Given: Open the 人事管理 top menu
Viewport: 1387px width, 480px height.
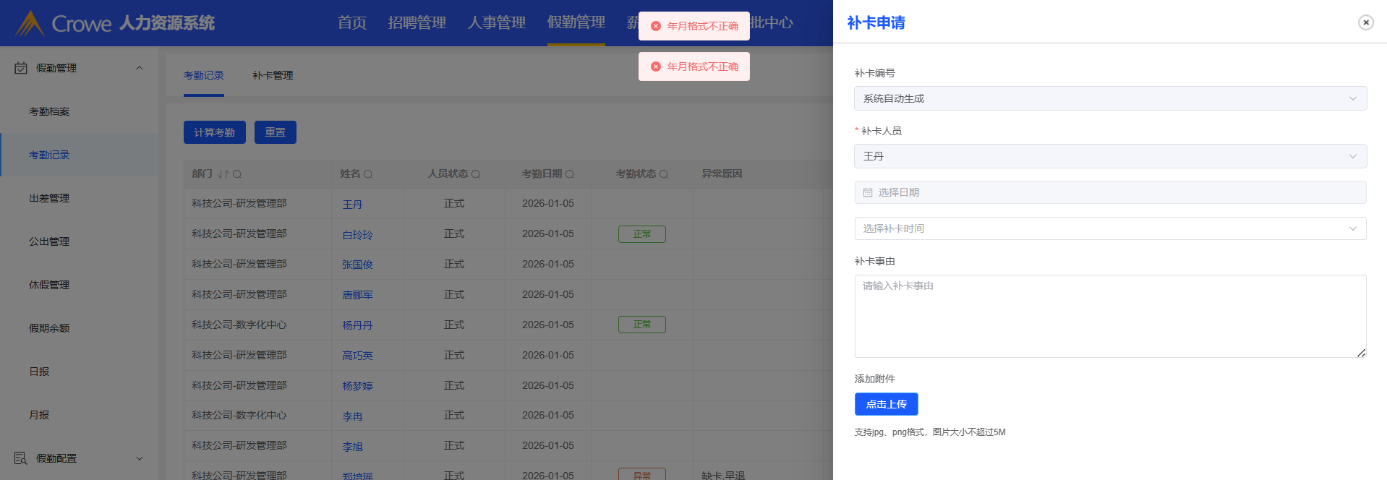Looking at the screenshot, I should tap(497, 22).
